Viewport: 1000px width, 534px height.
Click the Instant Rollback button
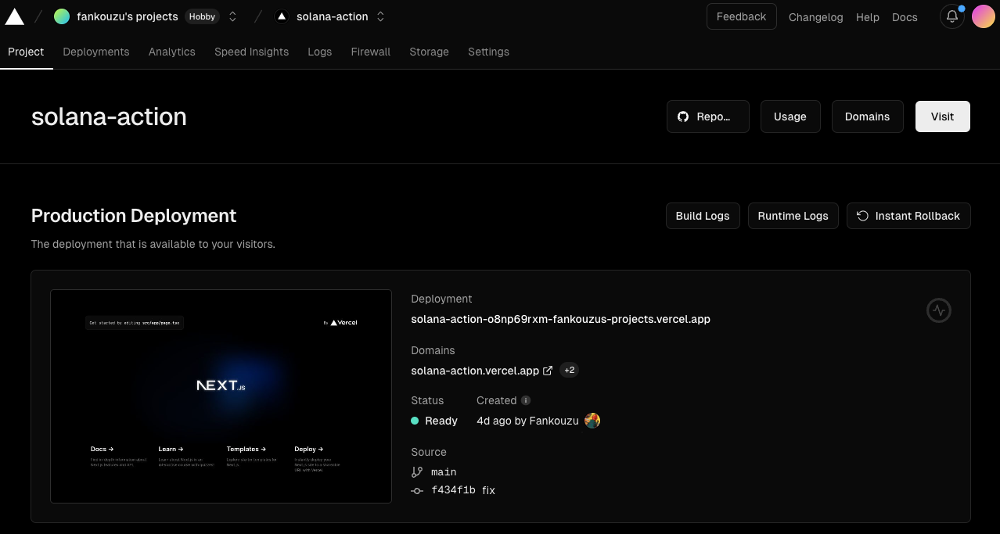pos(908,216)
